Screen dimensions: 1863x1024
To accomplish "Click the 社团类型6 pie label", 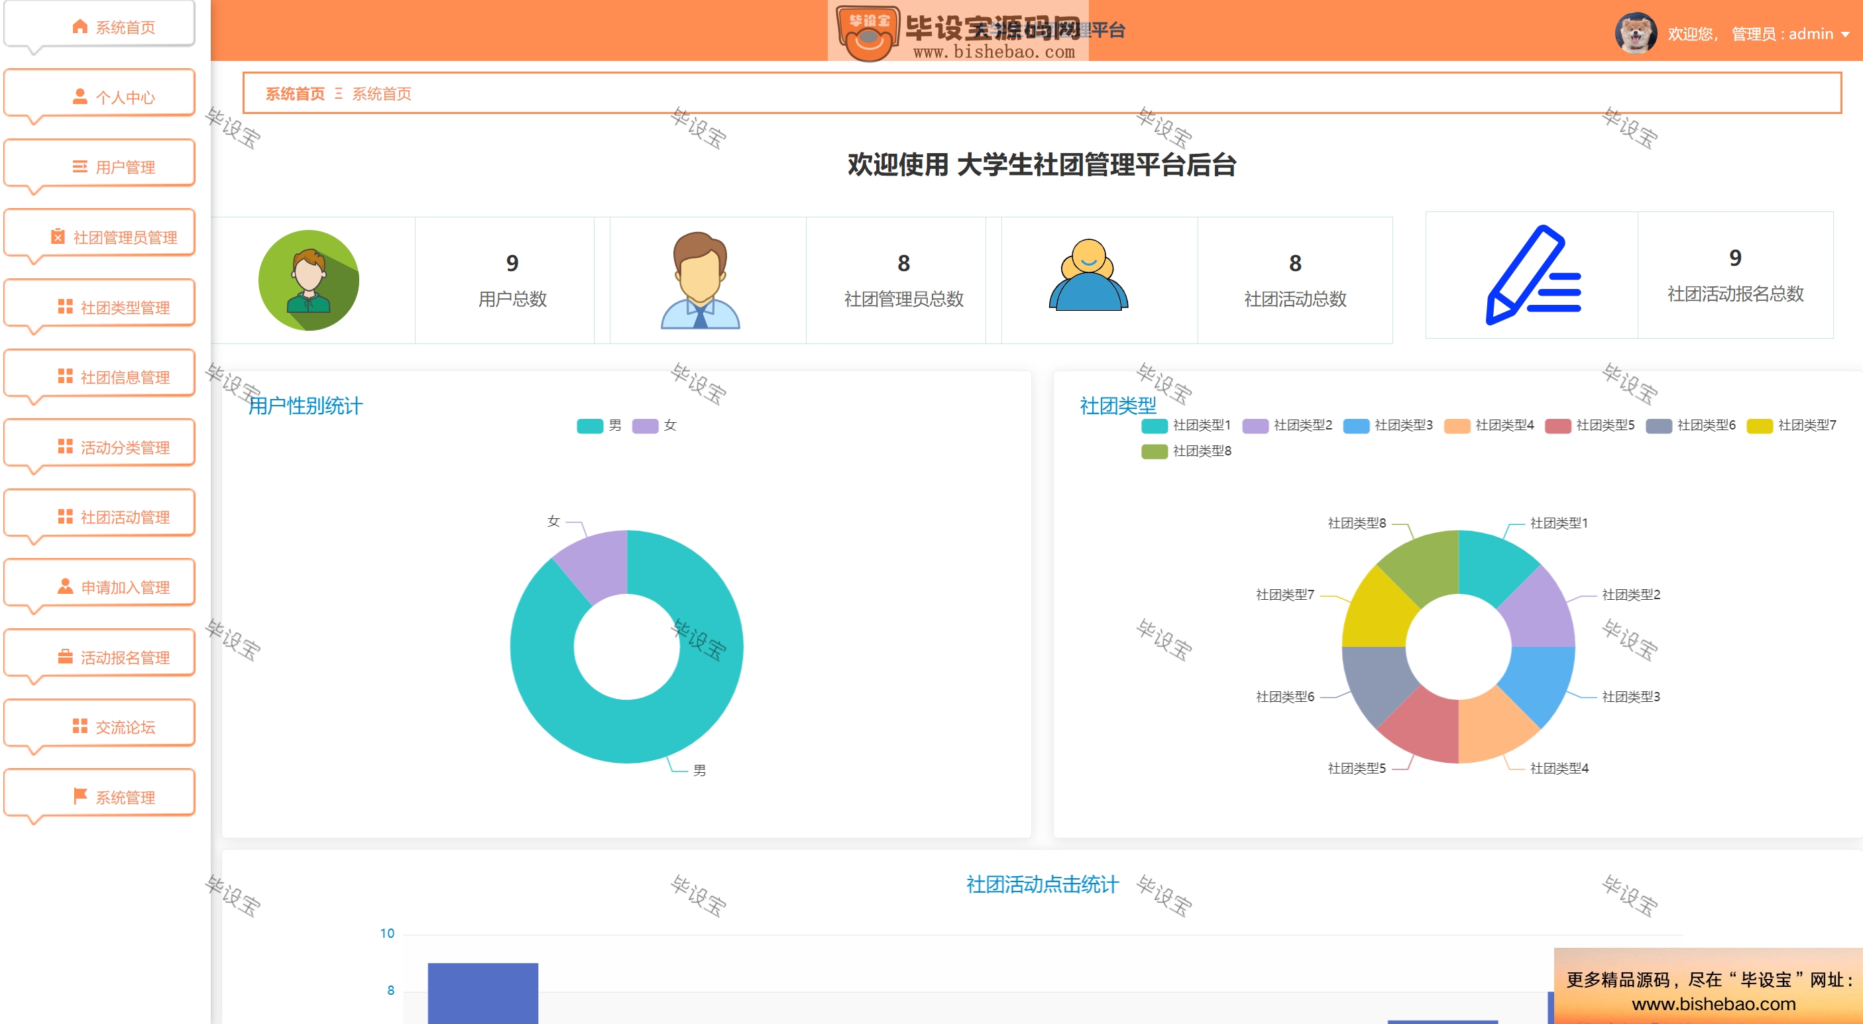I will pos(1284,697).
